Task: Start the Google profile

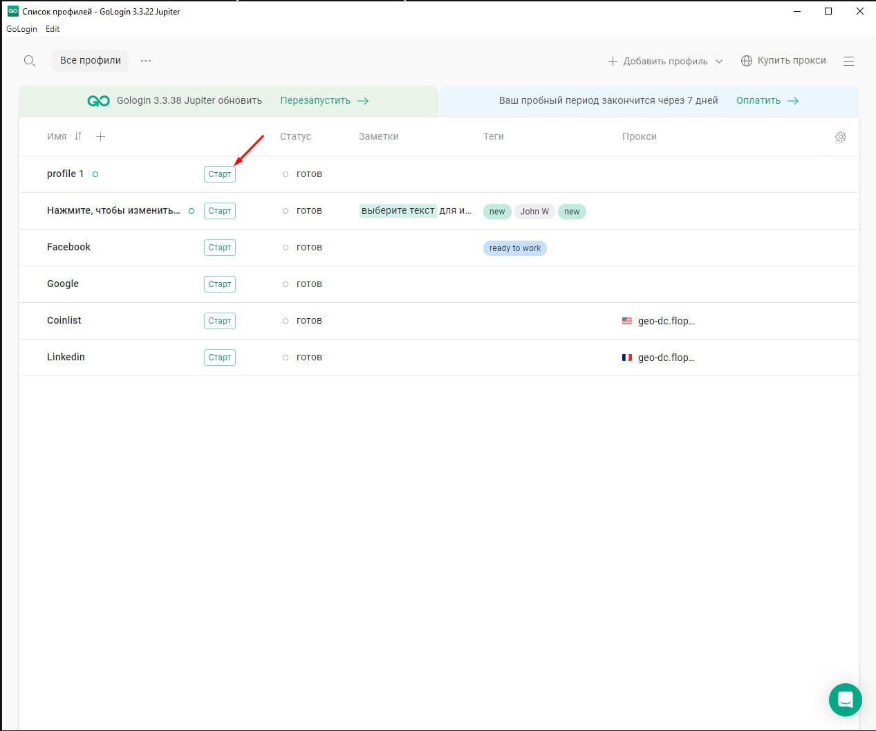Action: coord(220,284)
